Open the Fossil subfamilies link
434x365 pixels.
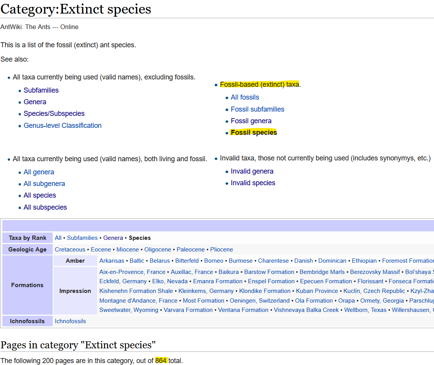point(257,109)
